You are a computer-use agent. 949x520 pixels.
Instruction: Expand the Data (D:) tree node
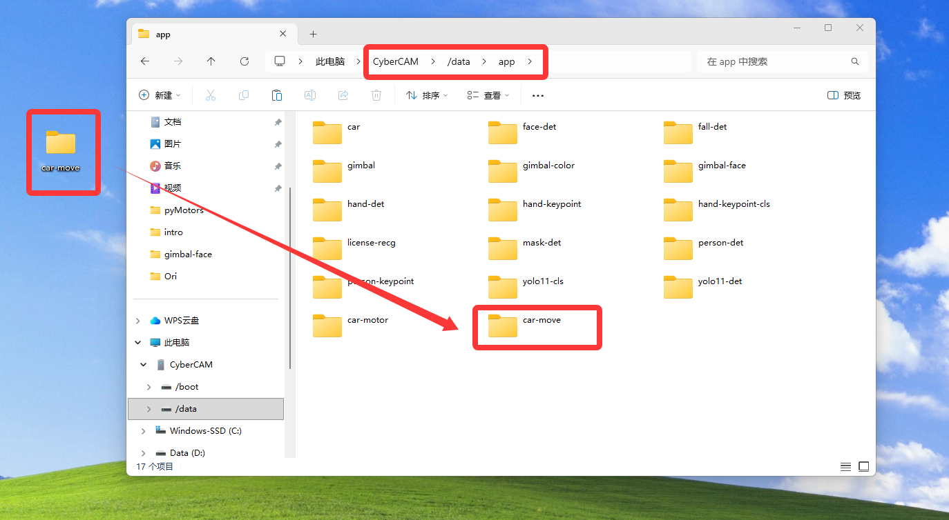144,453
